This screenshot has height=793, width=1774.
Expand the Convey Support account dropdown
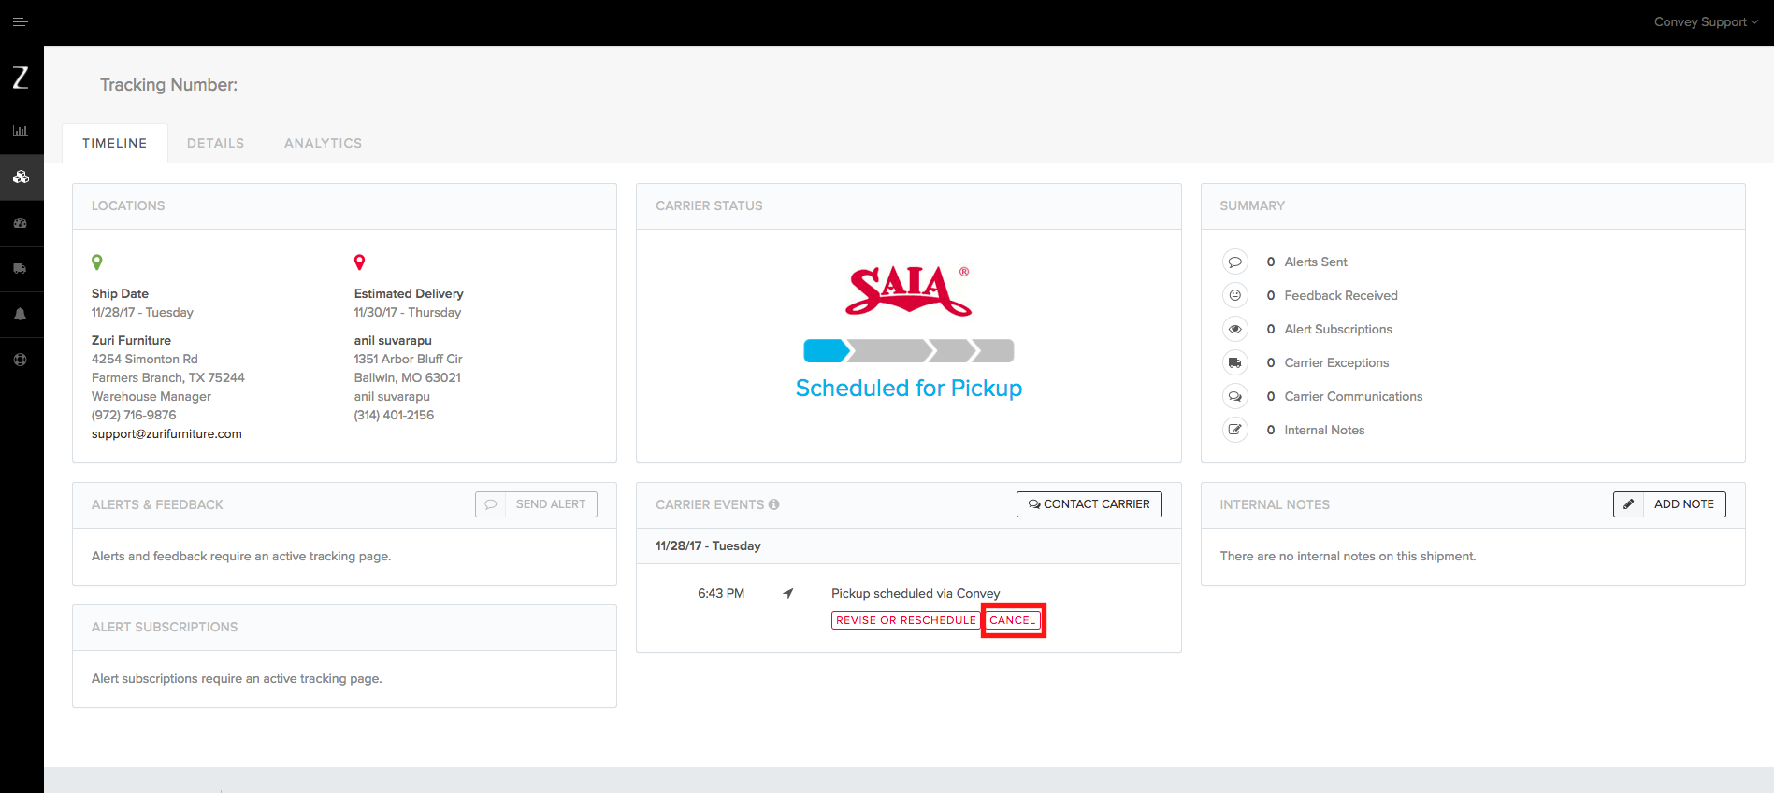coord(1706,21)
